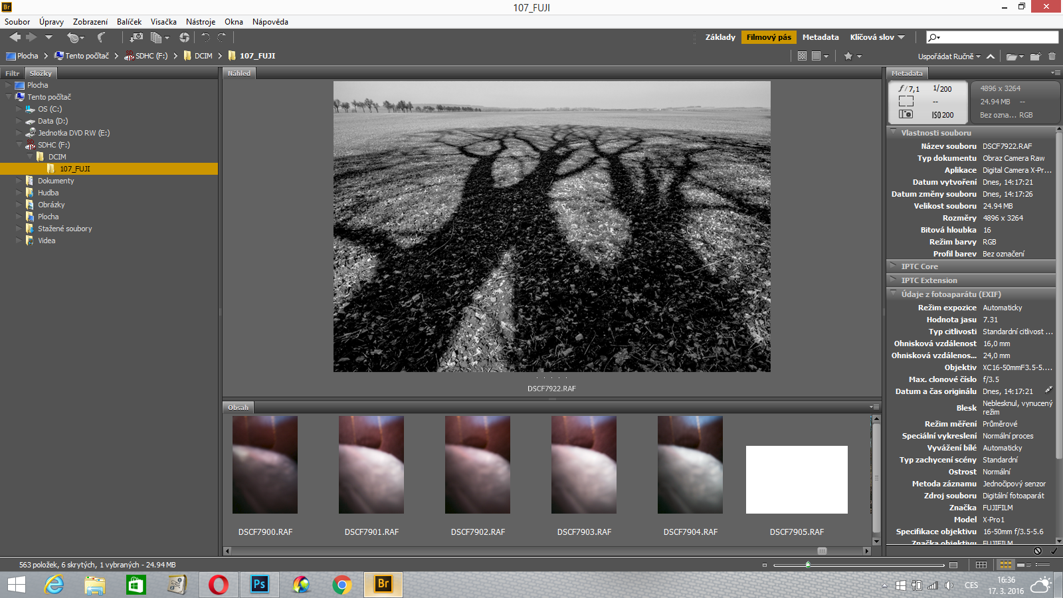
Task: Click the create new folder icon
Action: pyautogui.click(x=1035, y=56)
